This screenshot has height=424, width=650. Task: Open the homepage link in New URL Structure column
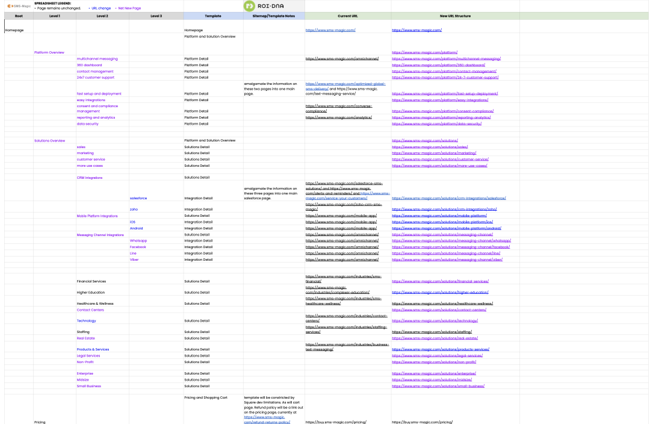(x=416, y=30)
